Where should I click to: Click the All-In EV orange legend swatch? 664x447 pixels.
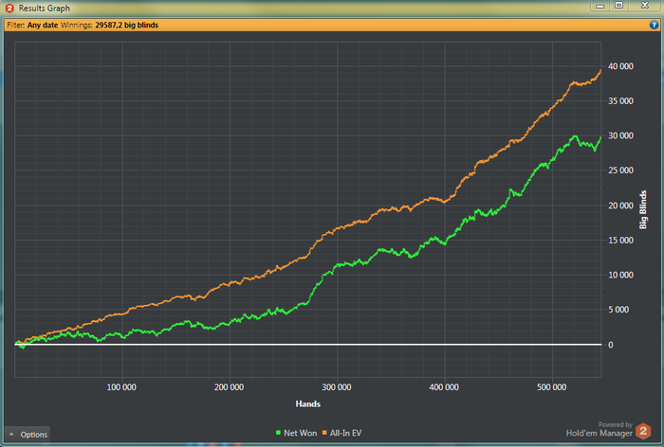(324, 433)
